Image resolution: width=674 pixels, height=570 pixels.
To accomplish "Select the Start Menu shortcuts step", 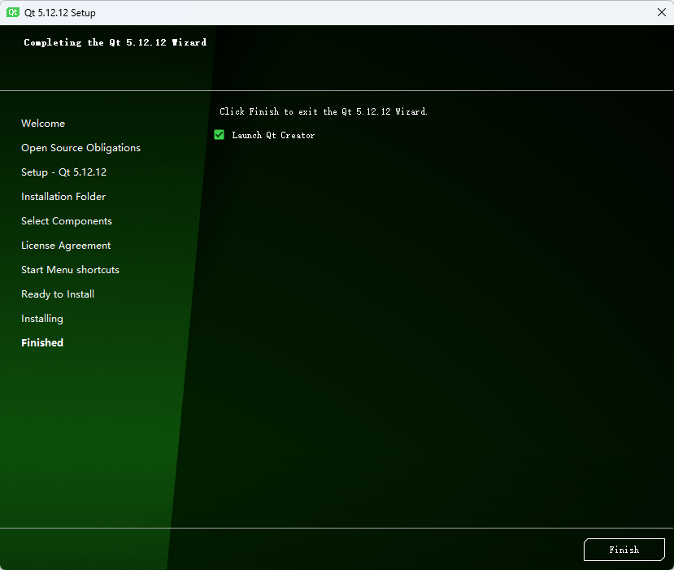I will (70, 270).
